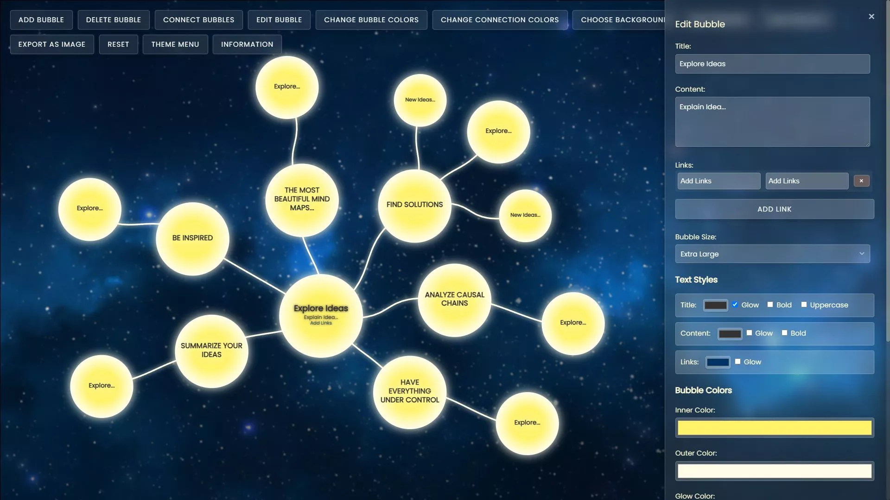The height and width of the screenshot is (500, 890).
Task: Select the Find Solutions bubble
Action: click(x=414, y=206)
